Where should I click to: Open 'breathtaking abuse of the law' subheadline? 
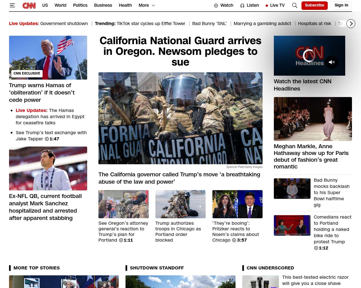[179, 178]
